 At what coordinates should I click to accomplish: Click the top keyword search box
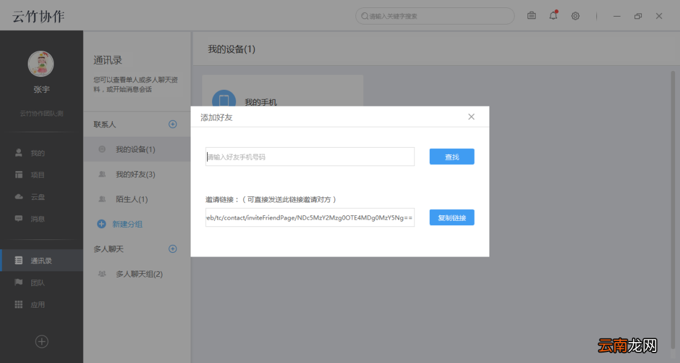tap(435, 16)
